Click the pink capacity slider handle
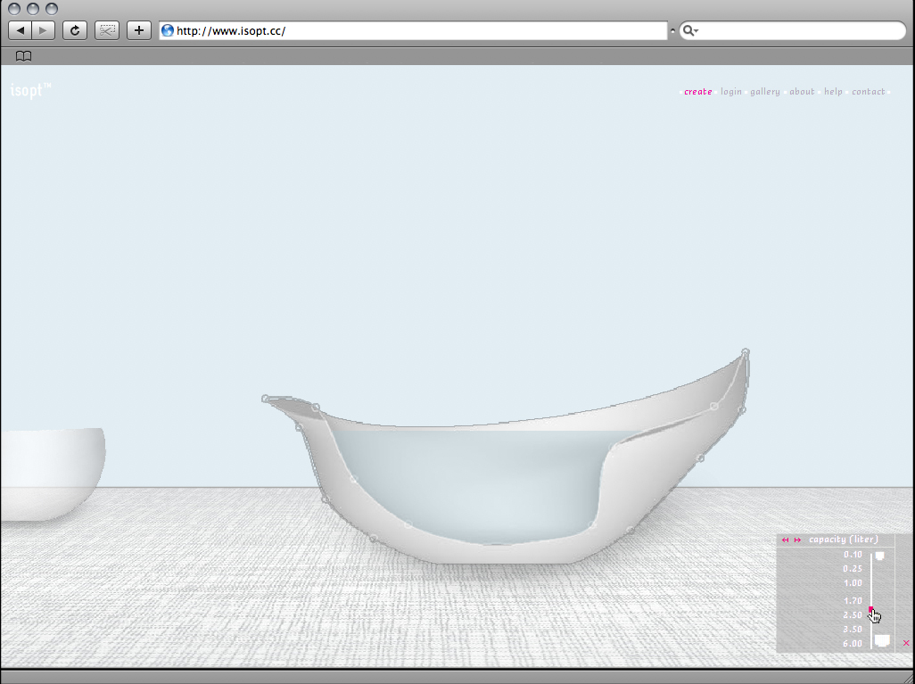 (x=871, y=610)
